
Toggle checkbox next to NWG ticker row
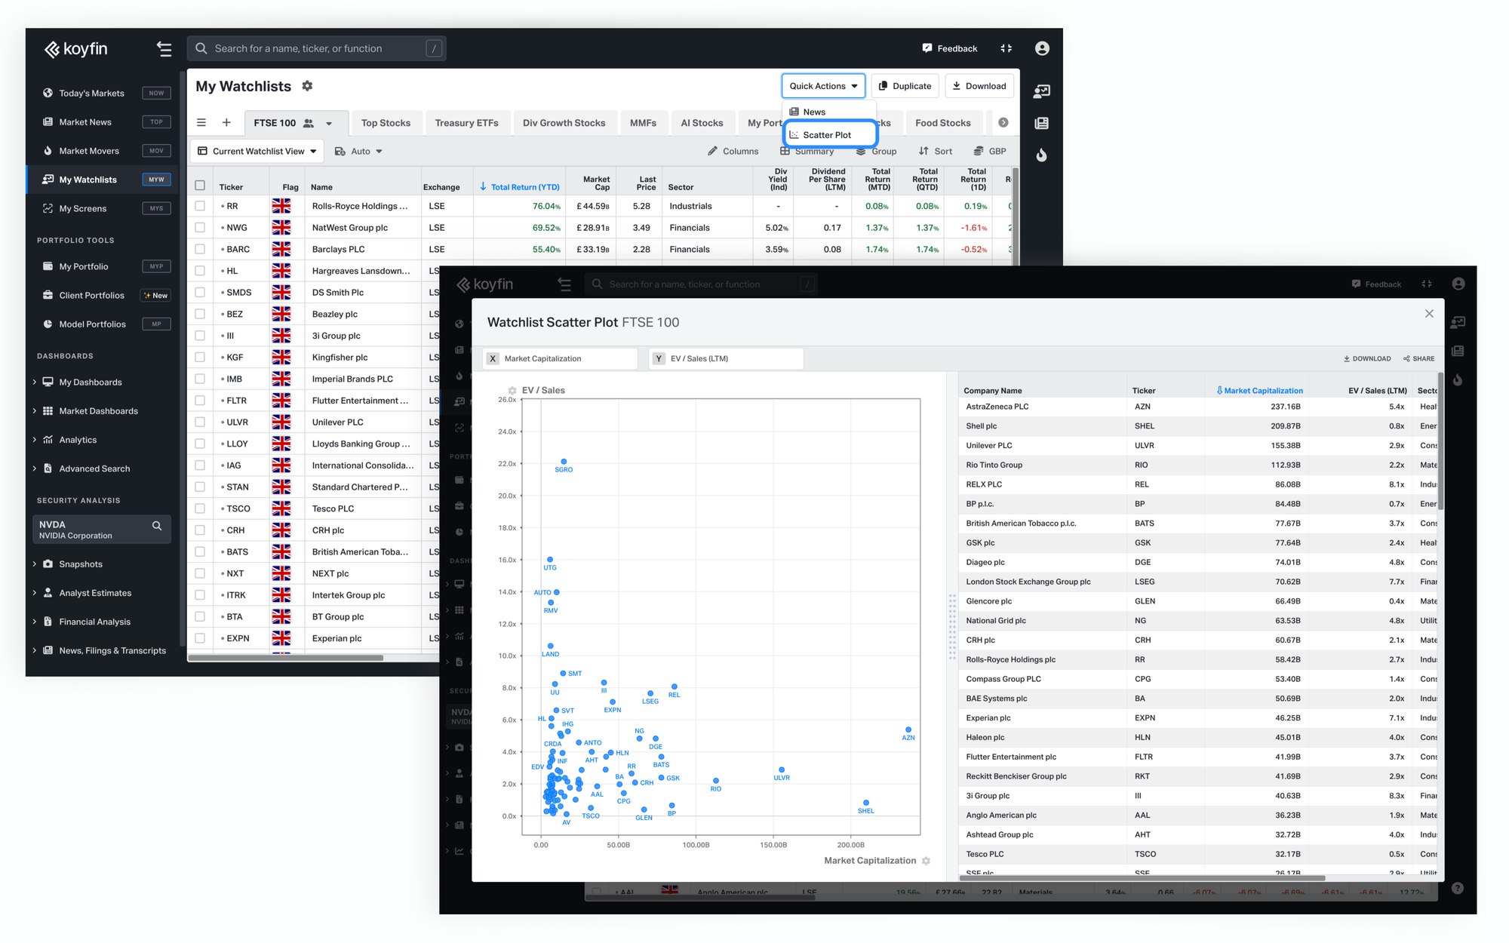pyautogui.click(x=201, y=227)
